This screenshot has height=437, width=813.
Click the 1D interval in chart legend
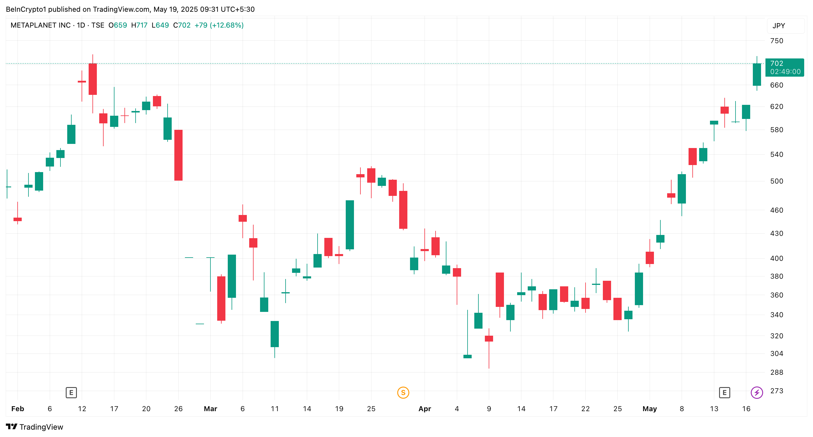[81, 25]
